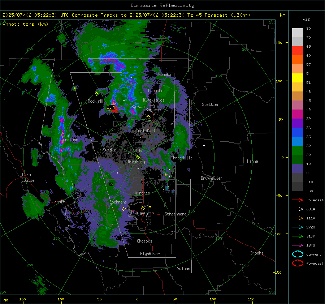Click the -50 tick label on right axis
This screenshot has height=304, width=325.
point(279,196)
